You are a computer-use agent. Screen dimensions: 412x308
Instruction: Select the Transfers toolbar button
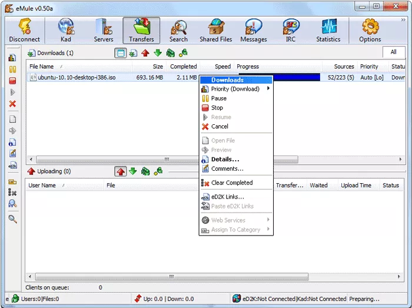[x=141, y=30]
